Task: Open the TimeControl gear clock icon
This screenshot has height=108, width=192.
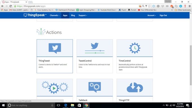Action: (135, 48)
